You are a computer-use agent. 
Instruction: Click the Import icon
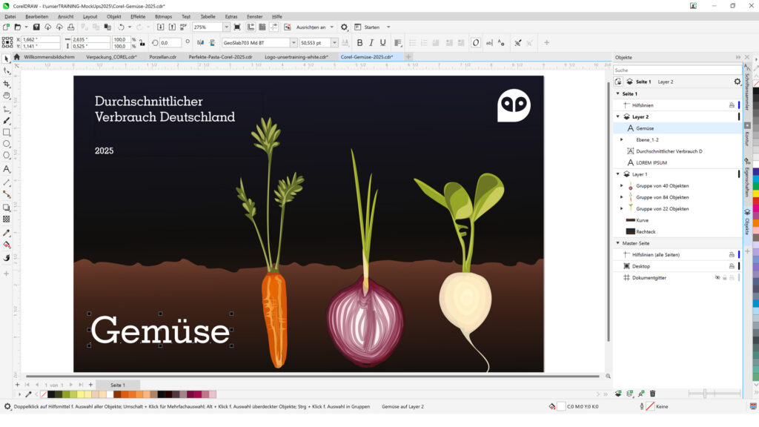160,27
